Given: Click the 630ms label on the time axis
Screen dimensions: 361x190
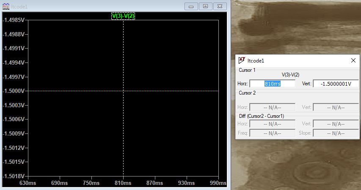Looking at the screenshot, I should point(27,183).
